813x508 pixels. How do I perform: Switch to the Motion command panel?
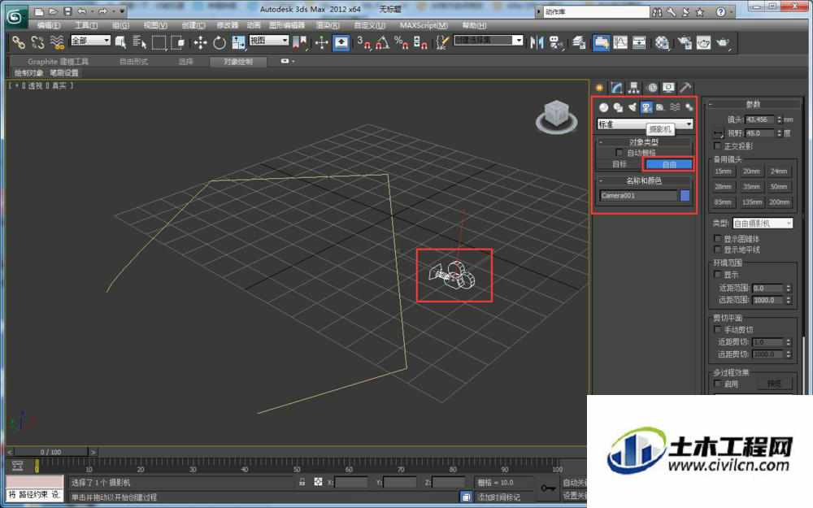pos(652,88)
